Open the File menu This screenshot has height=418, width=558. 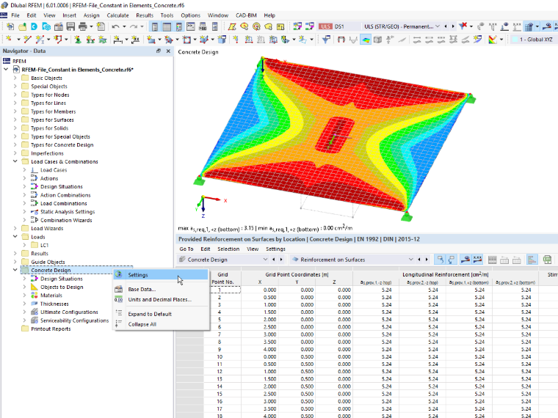(15, 15)
